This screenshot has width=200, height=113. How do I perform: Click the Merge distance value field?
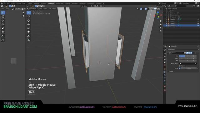pos(189,68)
